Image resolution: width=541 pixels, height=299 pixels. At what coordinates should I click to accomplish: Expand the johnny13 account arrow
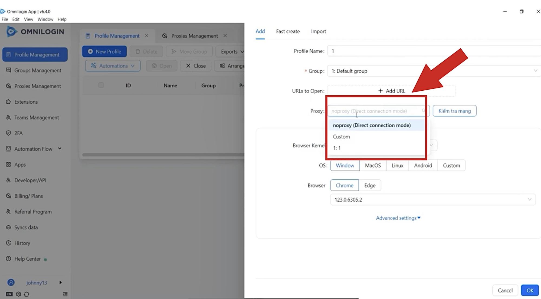(60, 282)
